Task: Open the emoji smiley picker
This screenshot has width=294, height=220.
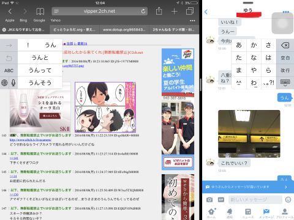Action: click(288, 200)
